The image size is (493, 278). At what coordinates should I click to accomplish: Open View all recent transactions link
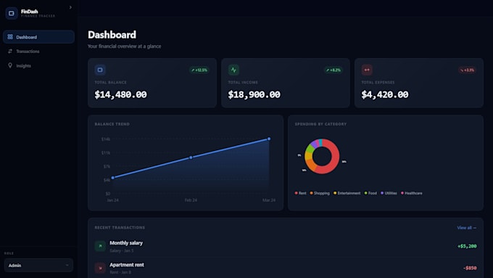[467, 228]
